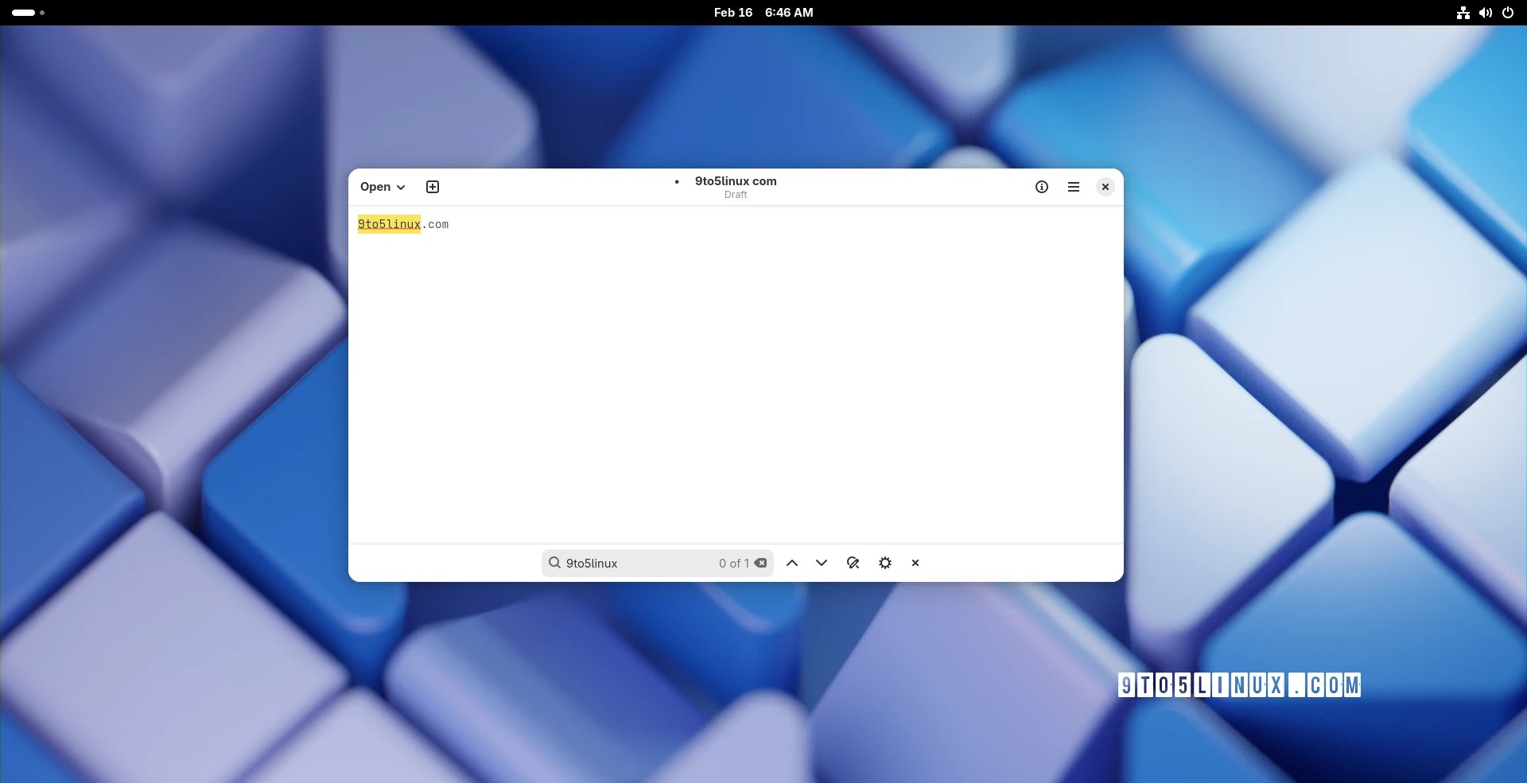Open the Activities workspace indicator
1527x783 pixels.
click(x=28, y=13)
